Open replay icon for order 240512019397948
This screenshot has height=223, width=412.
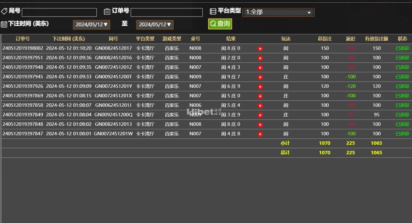260,68
